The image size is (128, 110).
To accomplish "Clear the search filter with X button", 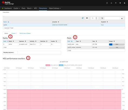I will [x=122, y=19].
